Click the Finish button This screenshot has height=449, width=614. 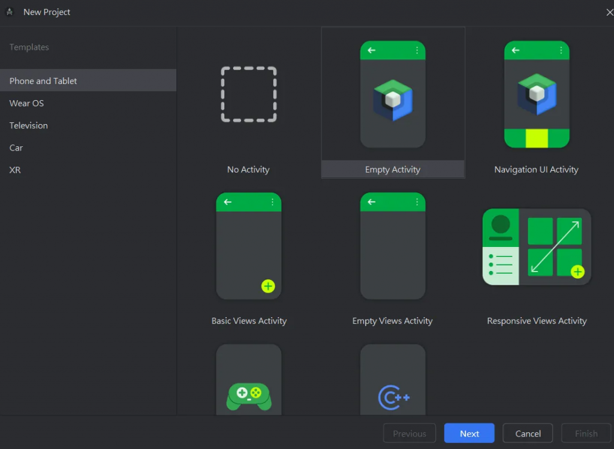pos(586,433)
